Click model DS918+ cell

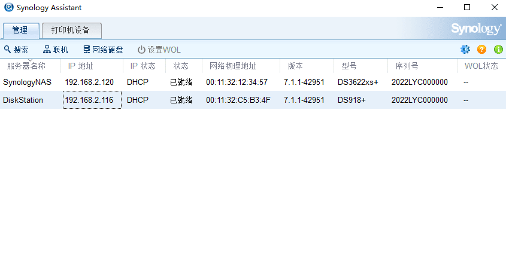[x=352, y=100]
